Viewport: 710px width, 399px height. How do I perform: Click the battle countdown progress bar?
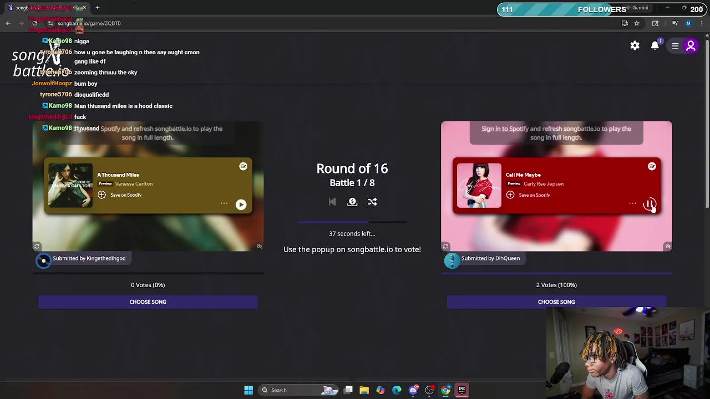click(x=352, y=222)
